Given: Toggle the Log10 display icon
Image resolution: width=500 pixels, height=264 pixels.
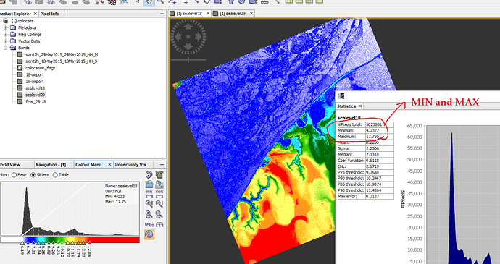Looking at the screenshot, I should [149, 224].
